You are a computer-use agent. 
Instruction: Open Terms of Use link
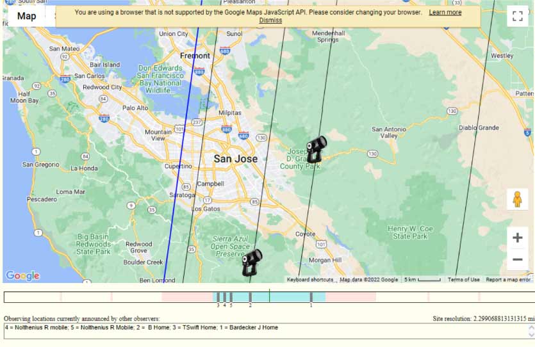tap(463, 280)
